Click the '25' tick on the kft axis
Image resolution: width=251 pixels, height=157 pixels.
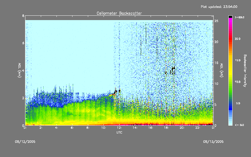click(x=216, y=21)
